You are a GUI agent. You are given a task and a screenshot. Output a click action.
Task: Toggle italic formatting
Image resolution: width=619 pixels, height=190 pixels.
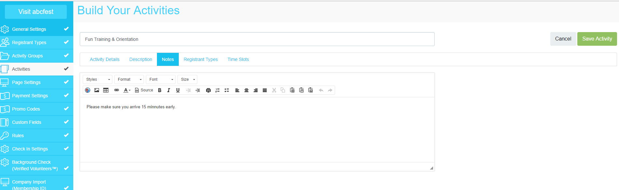(169, 90)
